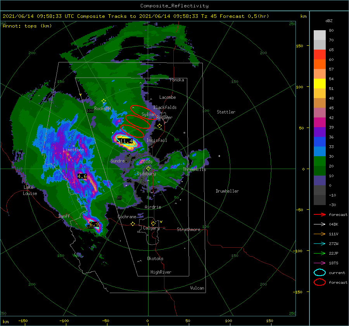Screen dimensions: 349x326
Task: Pick the bright green dBZ swatch below 30
Action: pos(320,161)
